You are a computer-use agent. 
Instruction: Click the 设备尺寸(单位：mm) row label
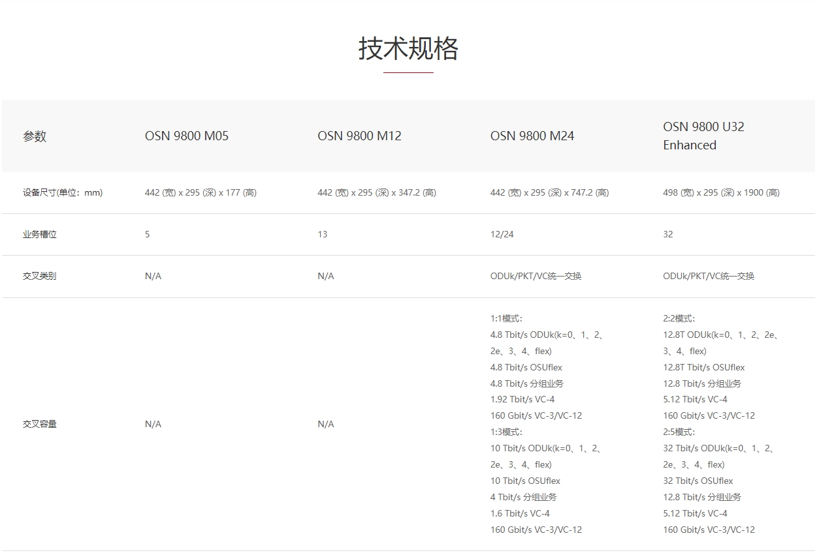click(x=63, y=192)
